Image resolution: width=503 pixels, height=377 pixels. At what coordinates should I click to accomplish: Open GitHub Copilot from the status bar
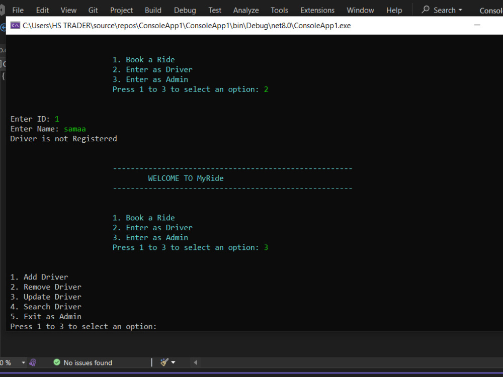click(33, 362)
